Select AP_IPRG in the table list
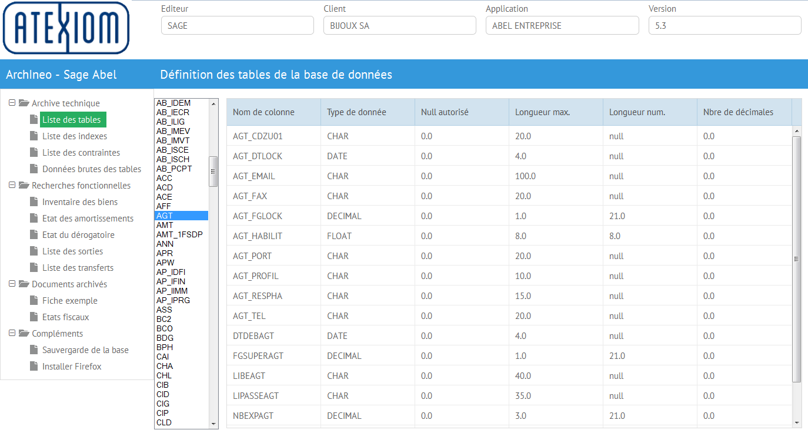 tap(182, 300)
